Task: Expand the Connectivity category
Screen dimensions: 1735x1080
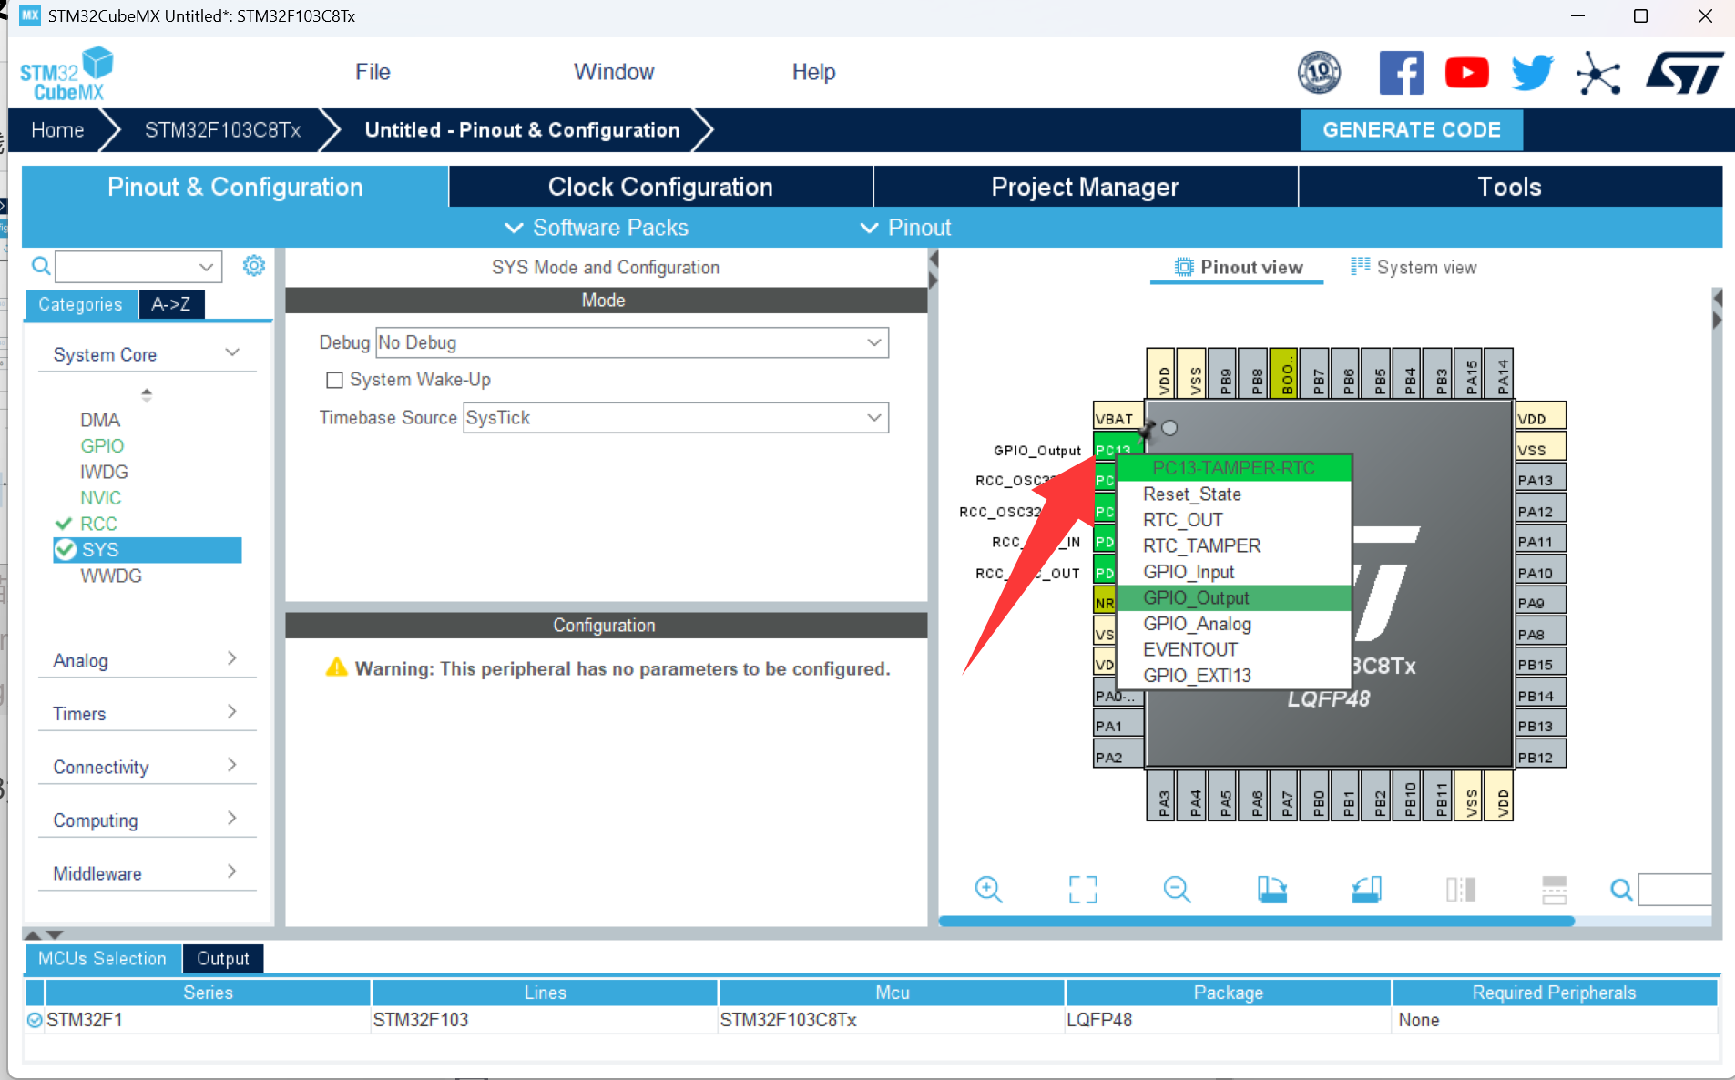Action: pos(232,765)
